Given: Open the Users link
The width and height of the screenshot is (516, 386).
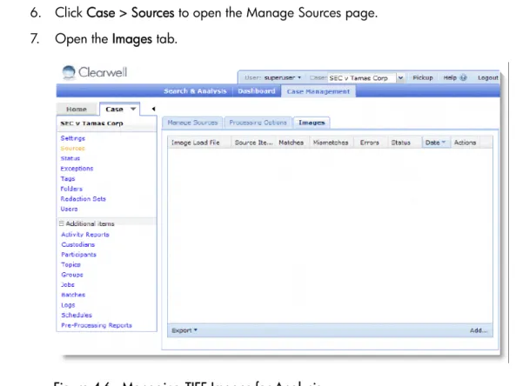Looking at the screenshot, I should pyautogui.click(x=69, y=209).
